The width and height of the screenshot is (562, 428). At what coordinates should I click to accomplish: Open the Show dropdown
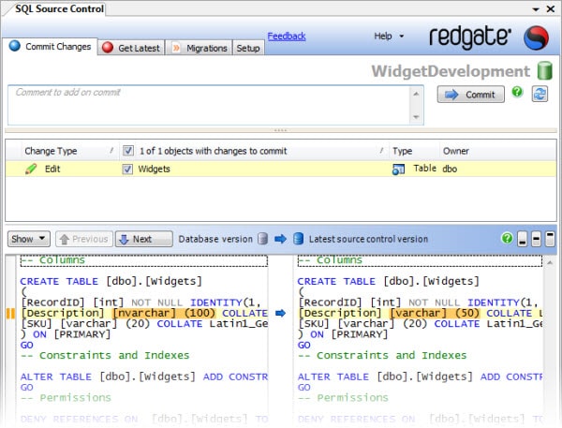click(x=27, y=239)
